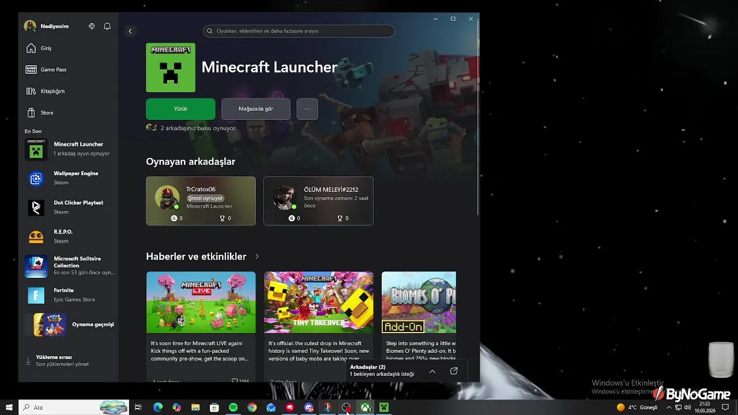Open Store in the Xbox sidebar
This screenshot has height=415, width=738.
click(68, 113)
